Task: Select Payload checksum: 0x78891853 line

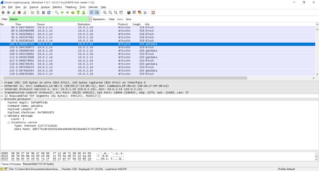Action: tap(31, 112)
